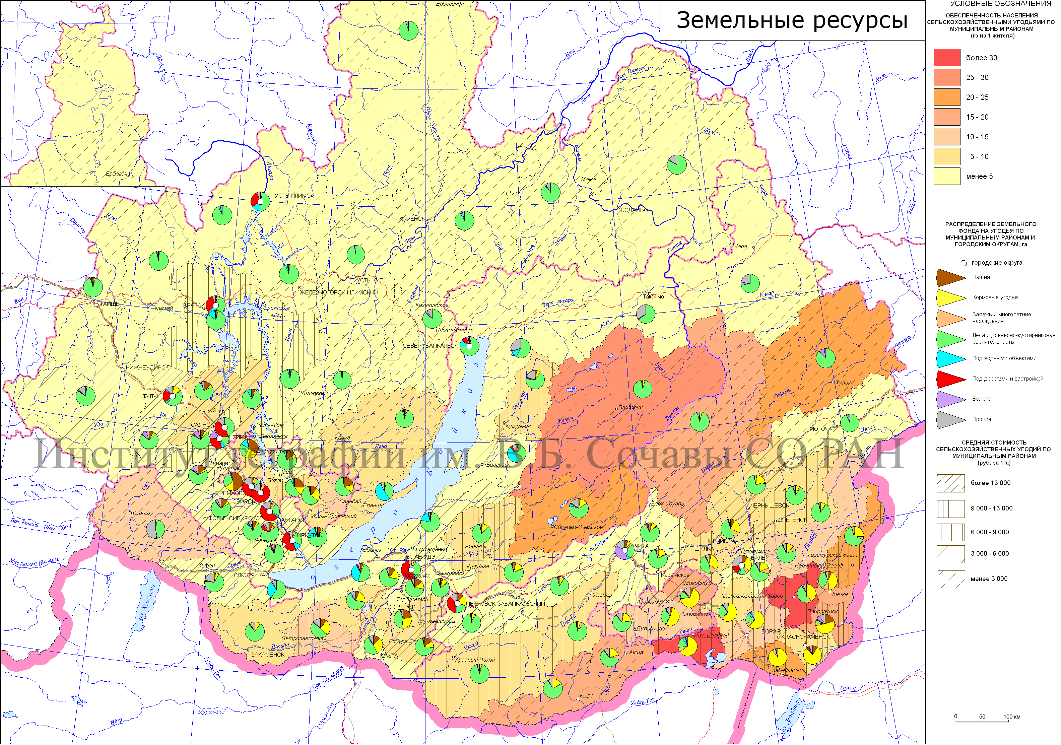Click the '6 000 - 9 000' hatch box

950,532
